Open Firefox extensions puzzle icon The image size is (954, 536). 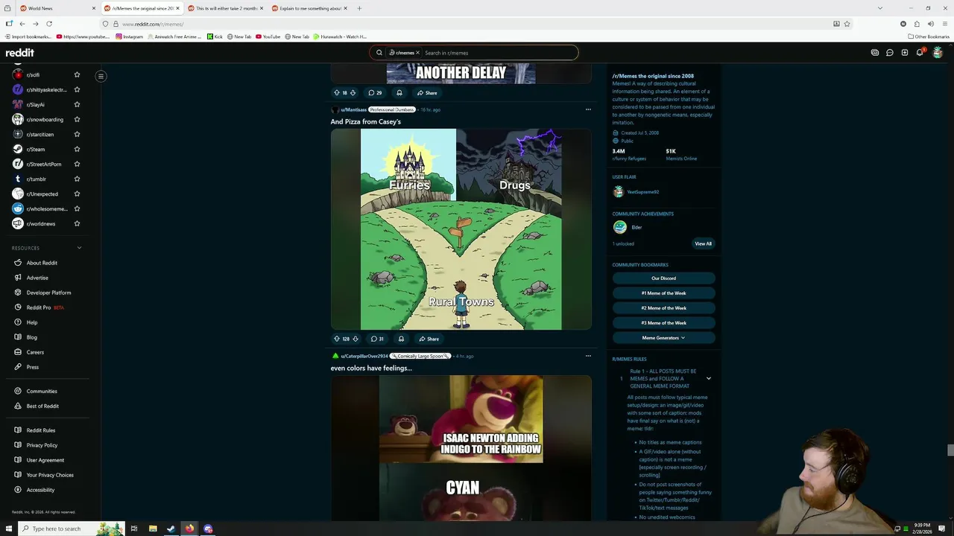[x=917, y=24]
